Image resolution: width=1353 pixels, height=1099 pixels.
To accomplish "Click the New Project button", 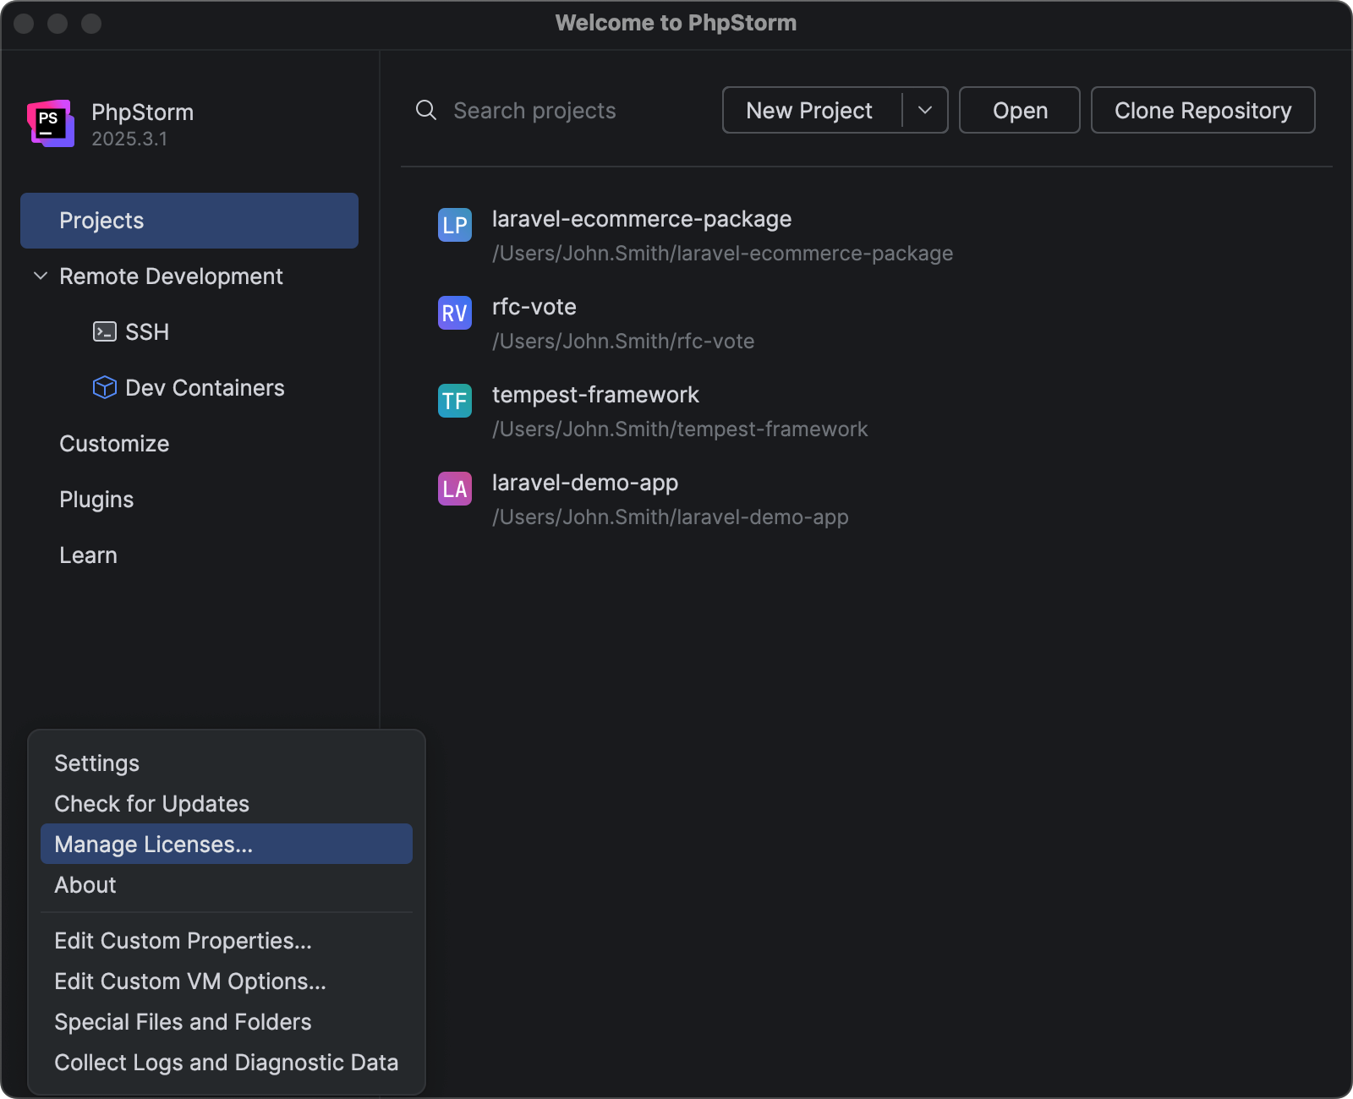I will point(812,110).
